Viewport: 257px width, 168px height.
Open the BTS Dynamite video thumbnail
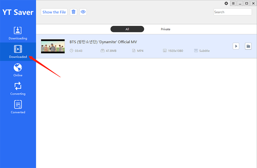click(x=53, y=46)
